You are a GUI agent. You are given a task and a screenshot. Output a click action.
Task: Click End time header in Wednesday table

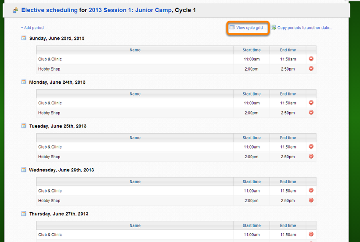288,181
